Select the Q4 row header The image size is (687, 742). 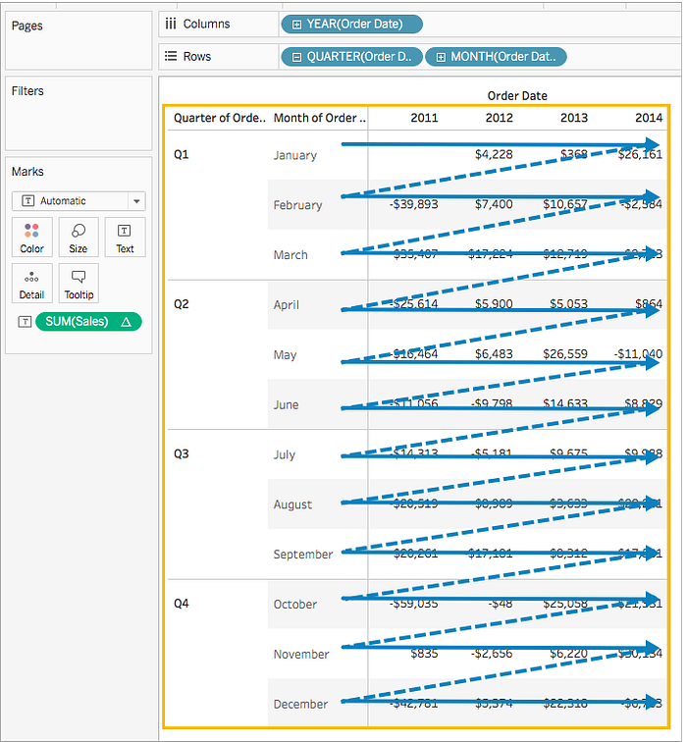[x=182, y=604]
